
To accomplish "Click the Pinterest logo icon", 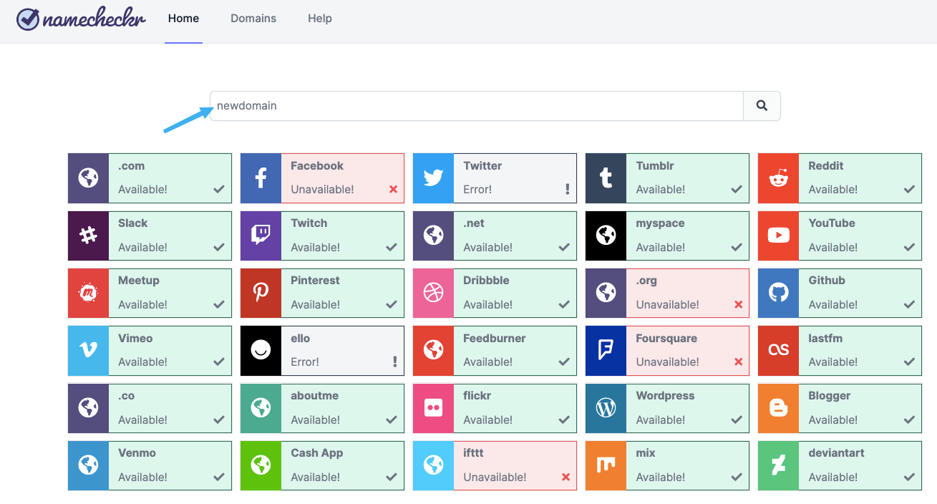I will click(x=261, y=293).
